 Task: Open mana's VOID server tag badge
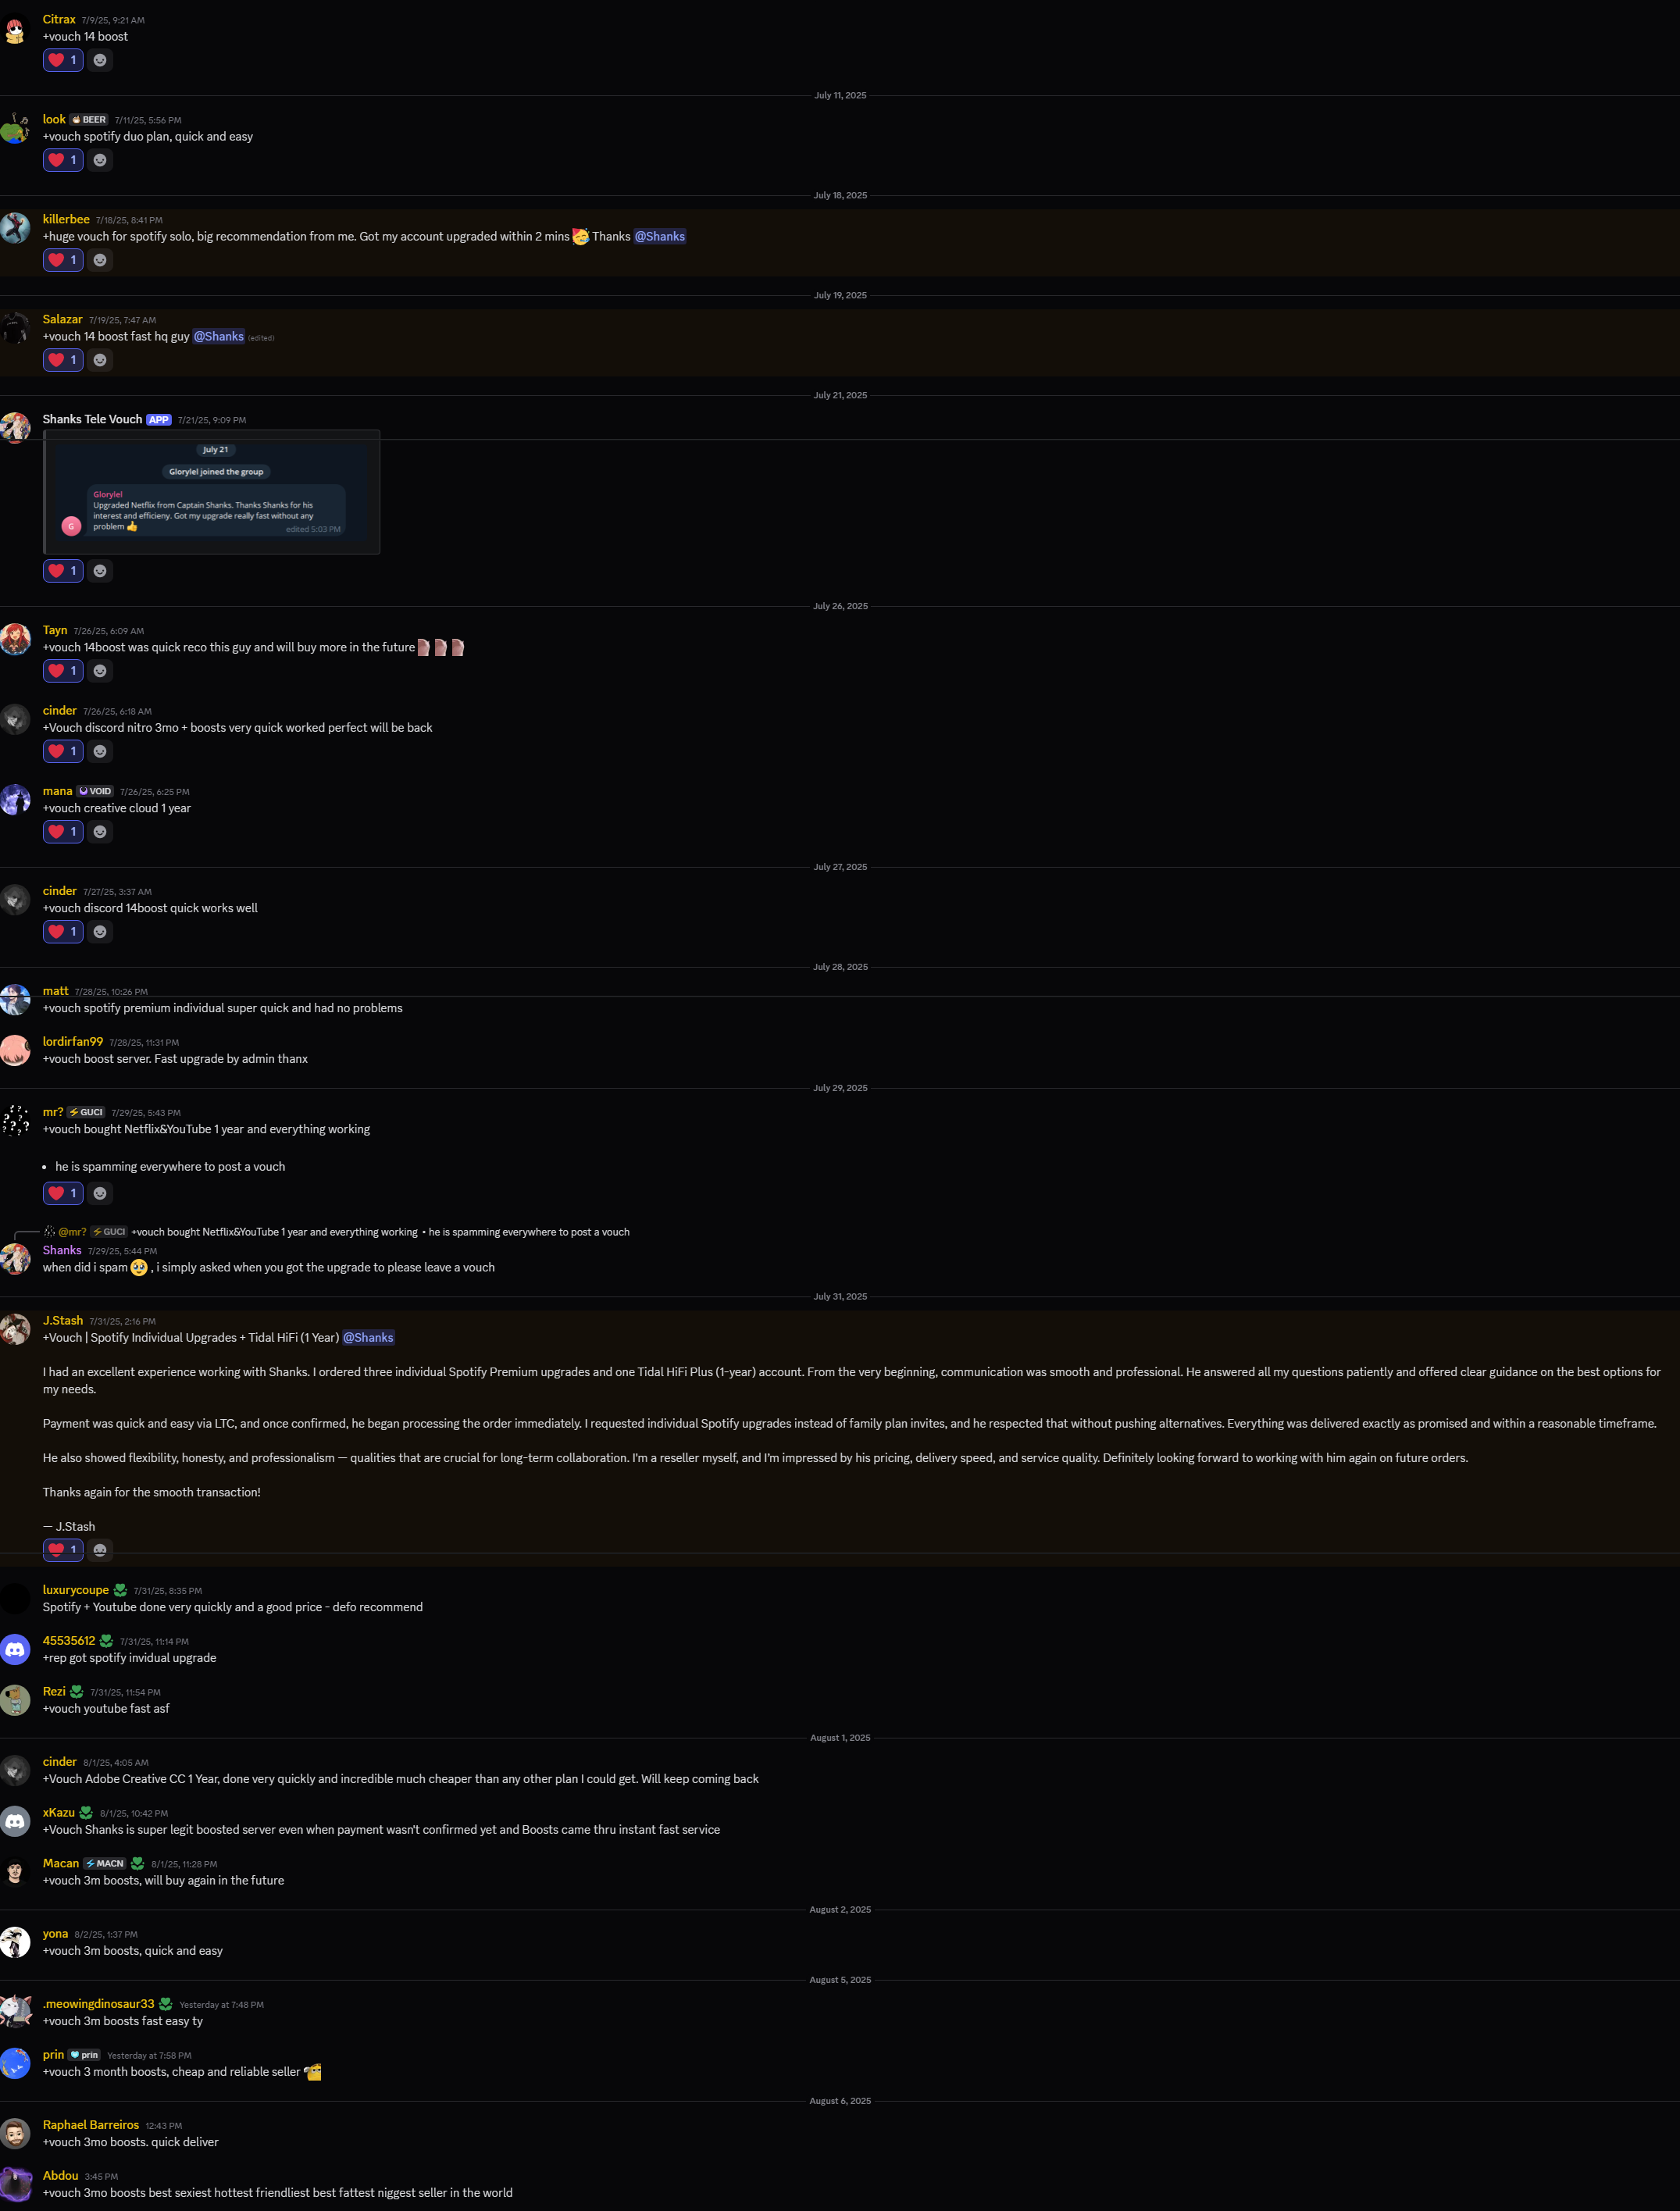coord(95,792)
